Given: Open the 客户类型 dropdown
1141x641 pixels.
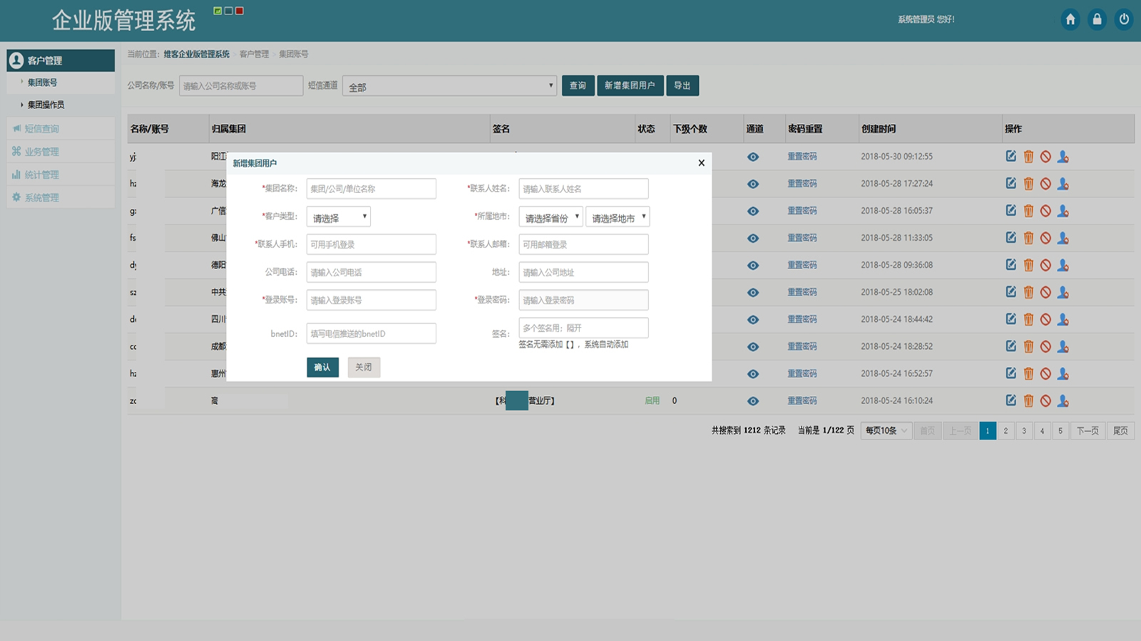Looking at the screenshot, I should 338,217.
